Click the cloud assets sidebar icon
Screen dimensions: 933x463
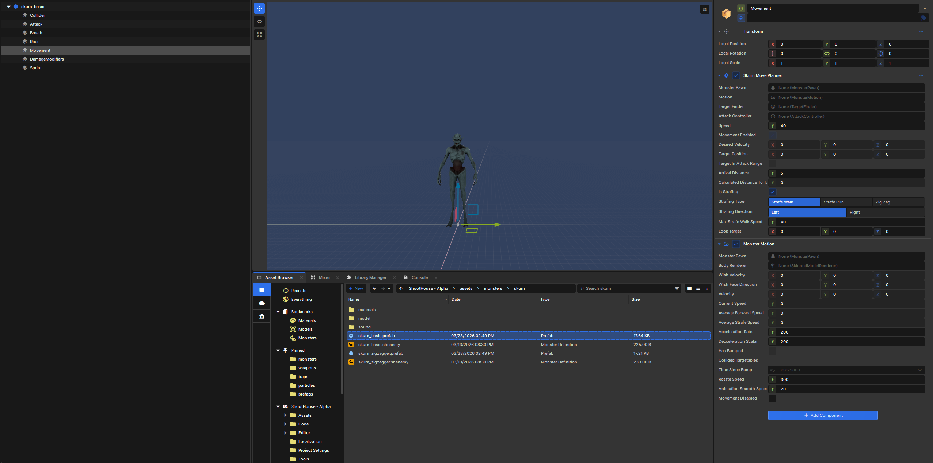[262, 303]
